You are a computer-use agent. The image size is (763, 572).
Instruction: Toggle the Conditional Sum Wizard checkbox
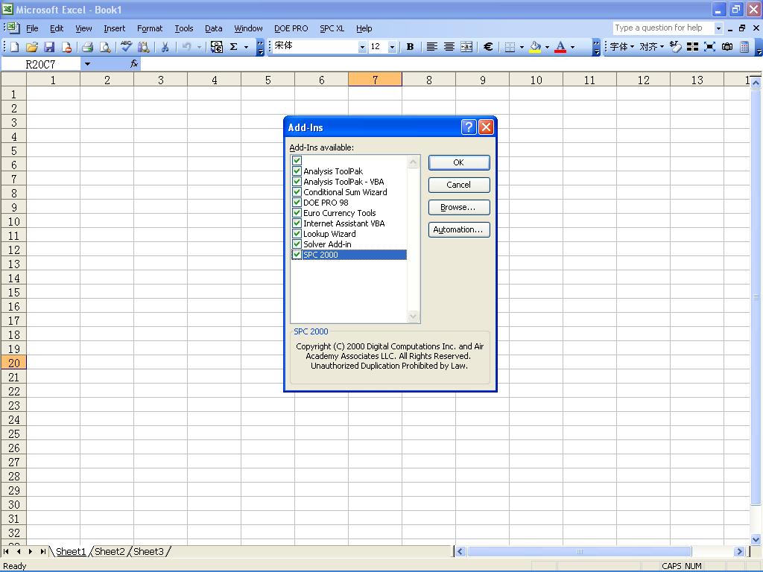tap(297, 191)
